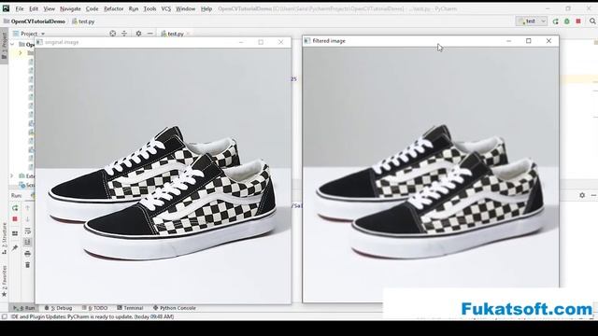Maximize the original image window
The width and height of the screenshot is (598, 336).
[261, 42]
